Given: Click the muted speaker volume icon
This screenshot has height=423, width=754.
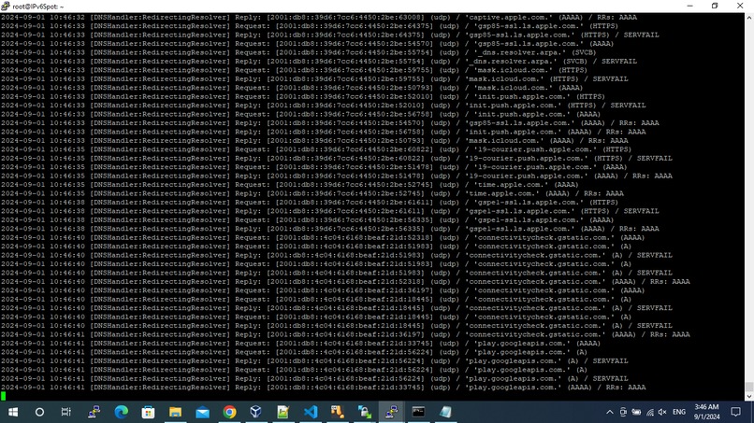Looking at the screenshot, I should tap(662, 412).
